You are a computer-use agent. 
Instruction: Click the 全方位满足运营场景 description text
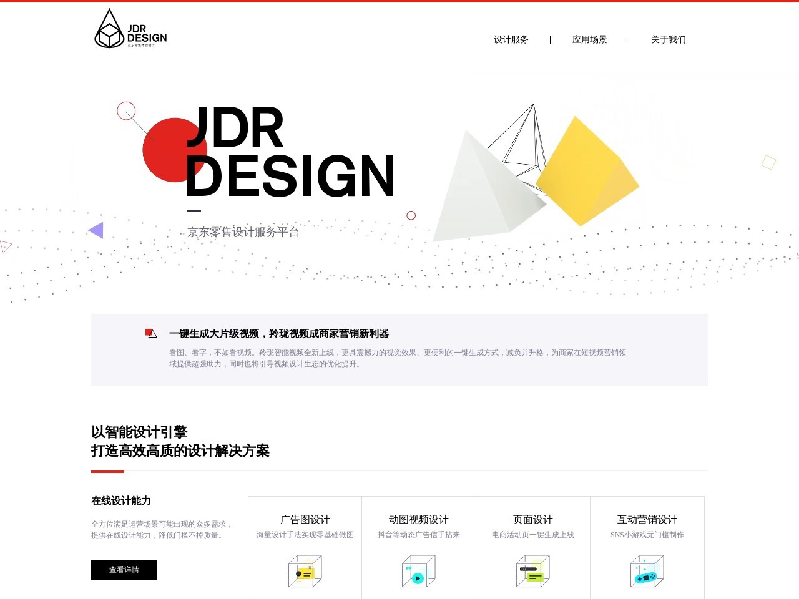point(162,530)
